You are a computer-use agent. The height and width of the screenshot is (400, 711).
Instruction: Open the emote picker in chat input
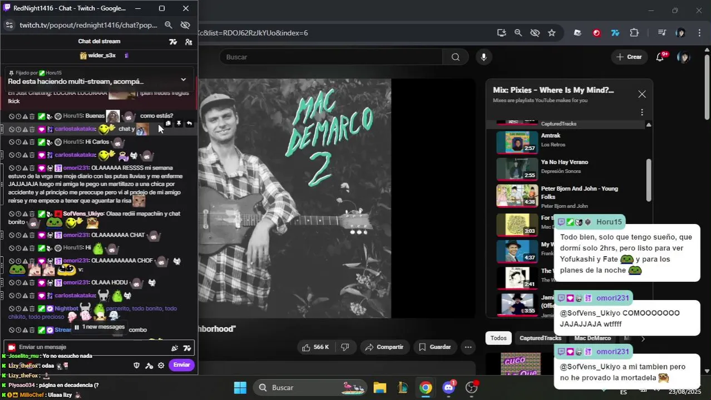175,348
